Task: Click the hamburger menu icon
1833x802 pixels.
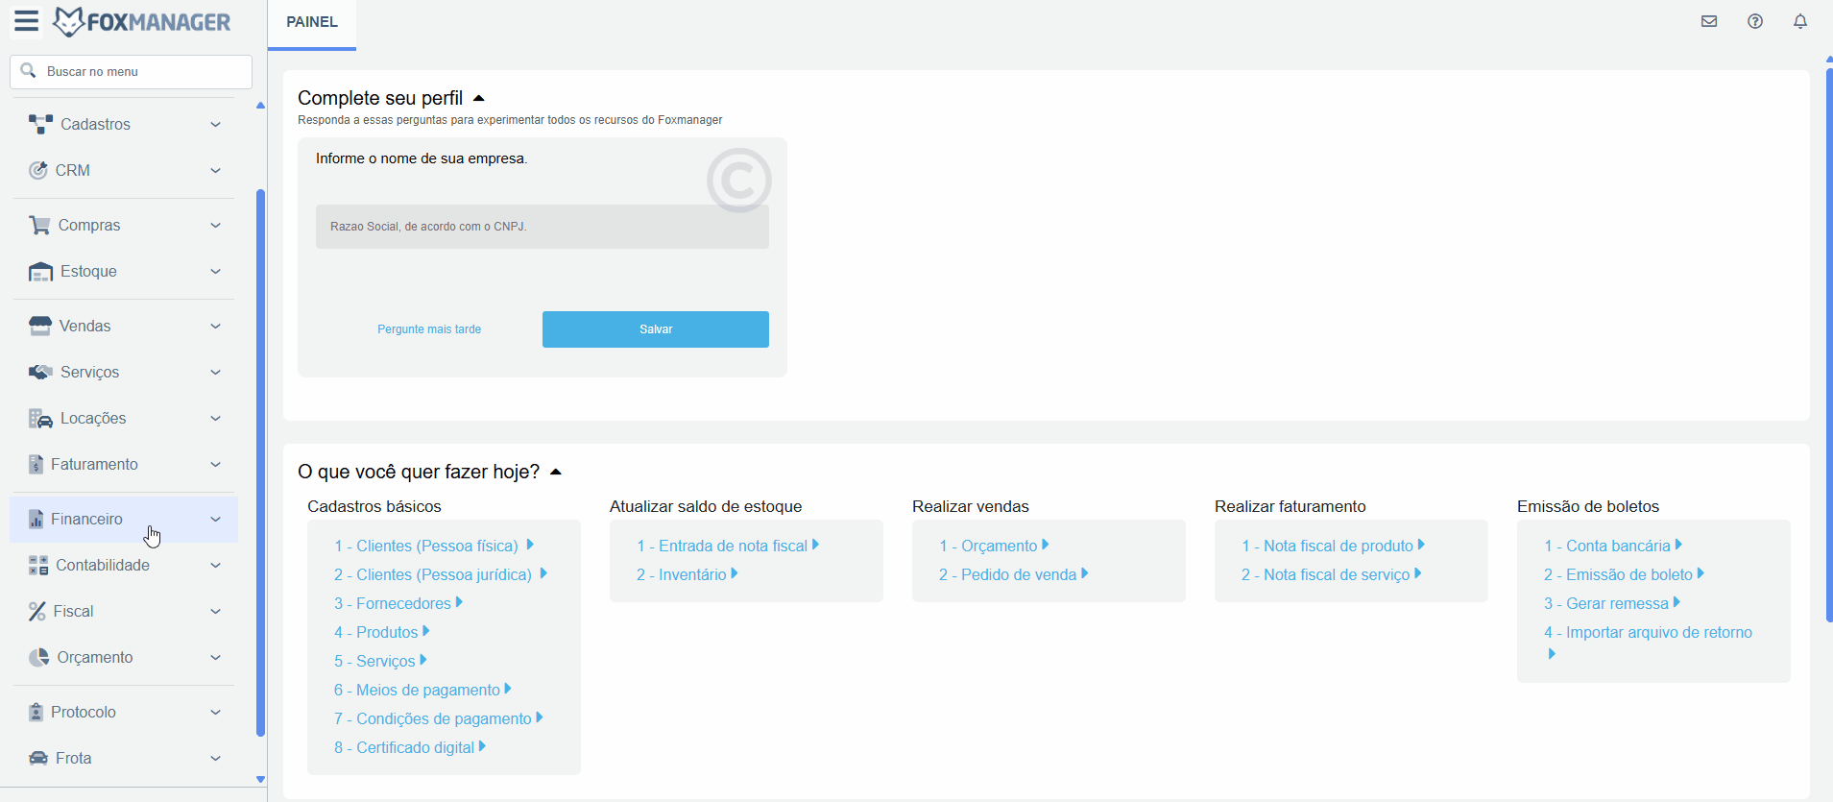Action: click(27, 21)
